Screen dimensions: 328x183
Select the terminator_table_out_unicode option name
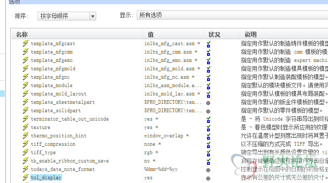70,119
